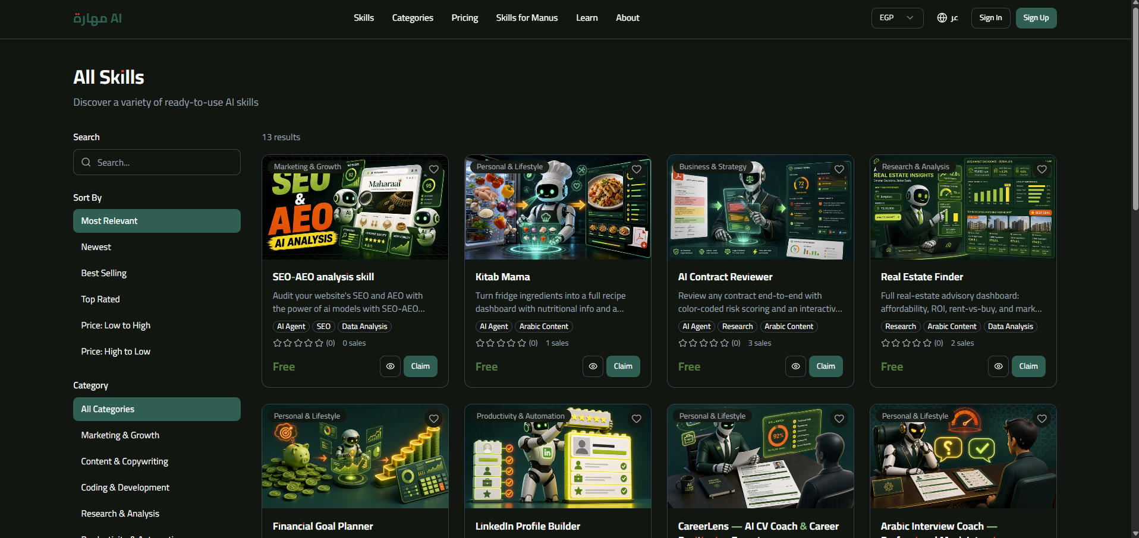The image size is (1139, 538).
Task: Favorite the CareerLens card heart icon
Action: [839, 419]
